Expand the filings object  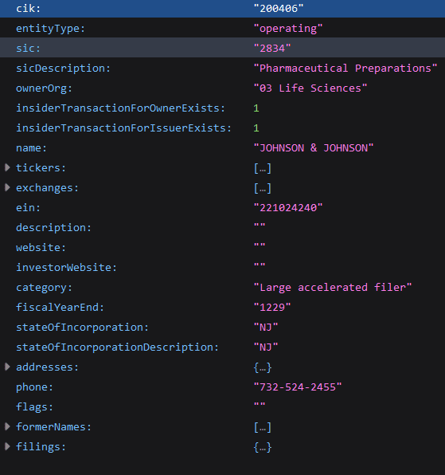[8, 446]
